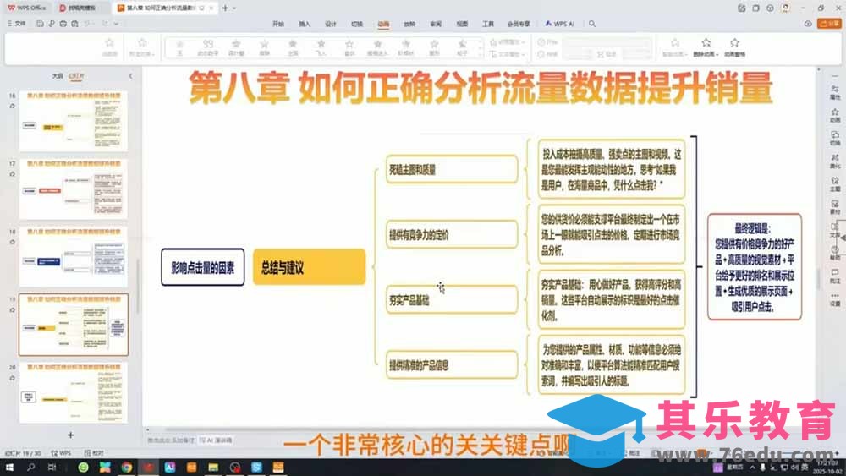Image resolution: width=846 pixels, height=476 pixels.
Task: Select the 夯实产品基础 box
Action: [452, 300]
